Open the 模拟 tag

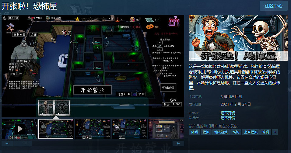pos(206,132)
